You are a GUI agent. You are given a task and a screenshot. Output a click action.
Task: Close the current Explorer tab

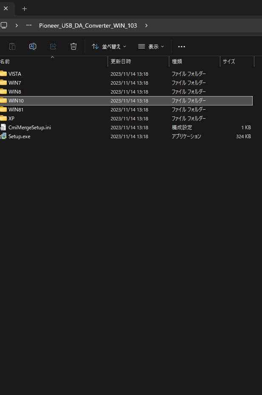tap(6, 9)
